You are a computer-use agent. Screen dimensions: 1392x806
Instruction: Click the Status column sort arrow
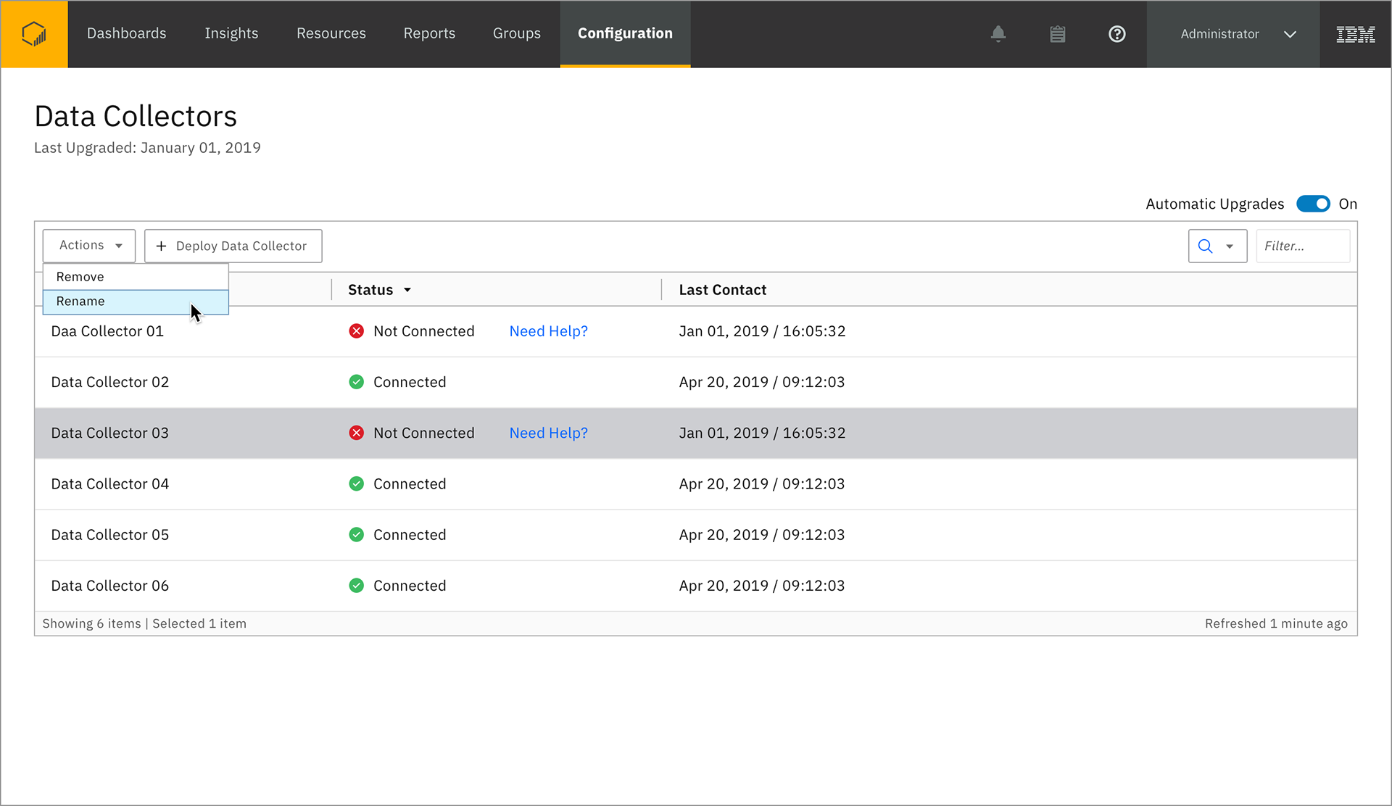click(407, 290)
